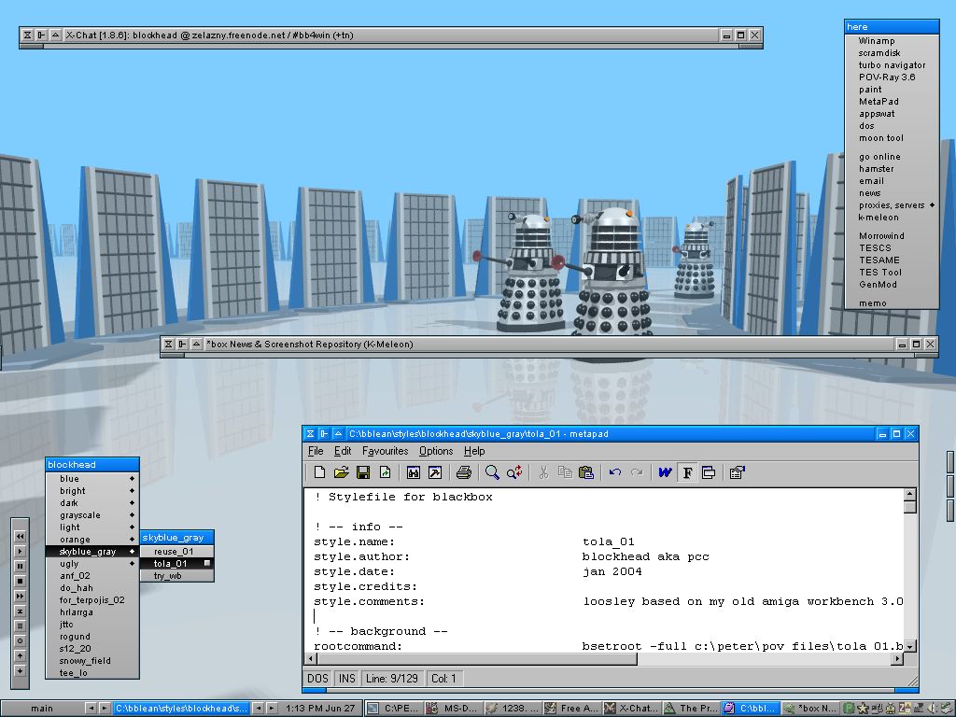Click the magnifying glass search icon
956x717 pixels.
(x=492, y=472)
